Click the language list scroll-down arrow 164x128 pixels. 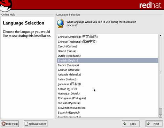161,116
